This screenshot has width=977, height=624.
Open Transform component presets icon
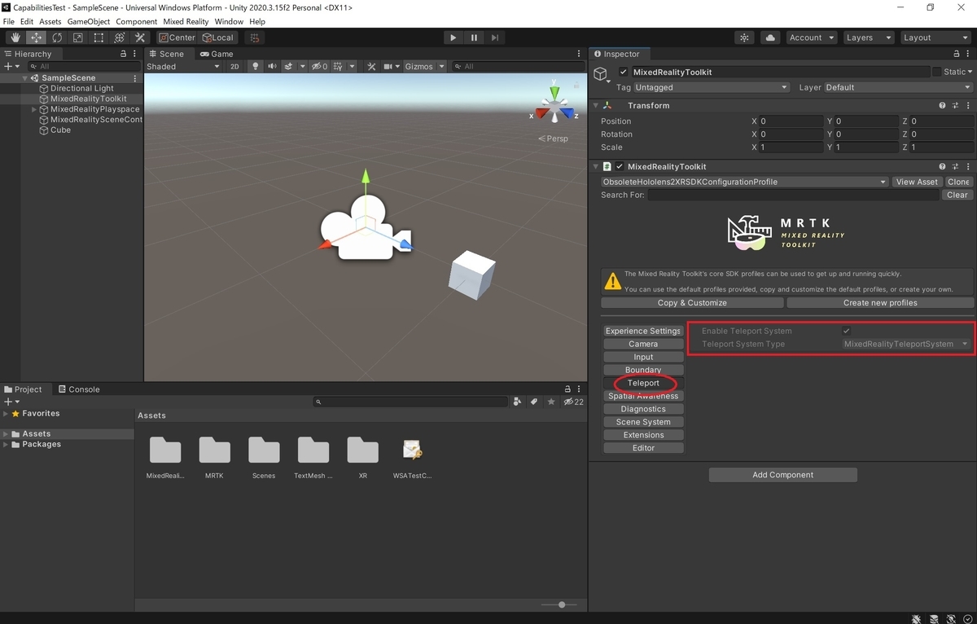click(x=955, y=105)
